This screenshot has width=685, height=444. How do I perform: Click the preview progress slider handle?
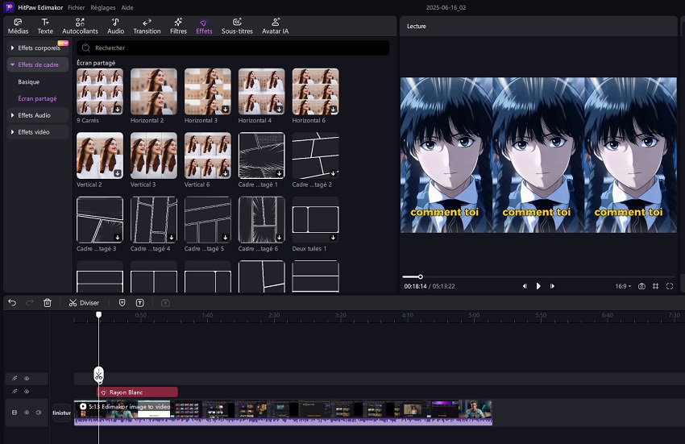click(x=420, y=276)
